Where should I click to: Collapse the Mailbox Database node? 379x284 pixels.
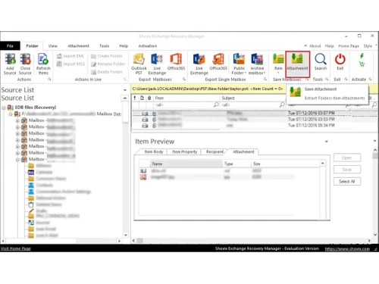coord(11,114)
